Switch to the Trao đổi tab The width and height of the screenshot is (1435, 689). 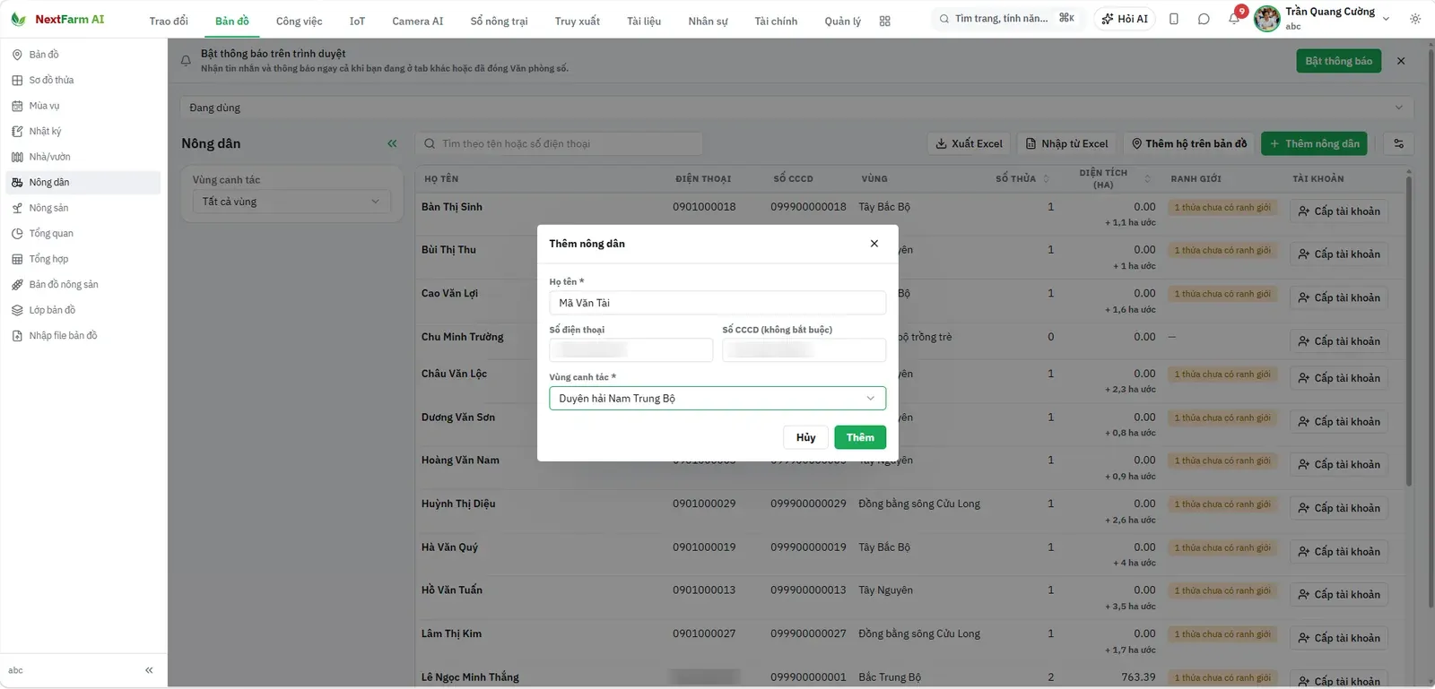coord(169,22)
